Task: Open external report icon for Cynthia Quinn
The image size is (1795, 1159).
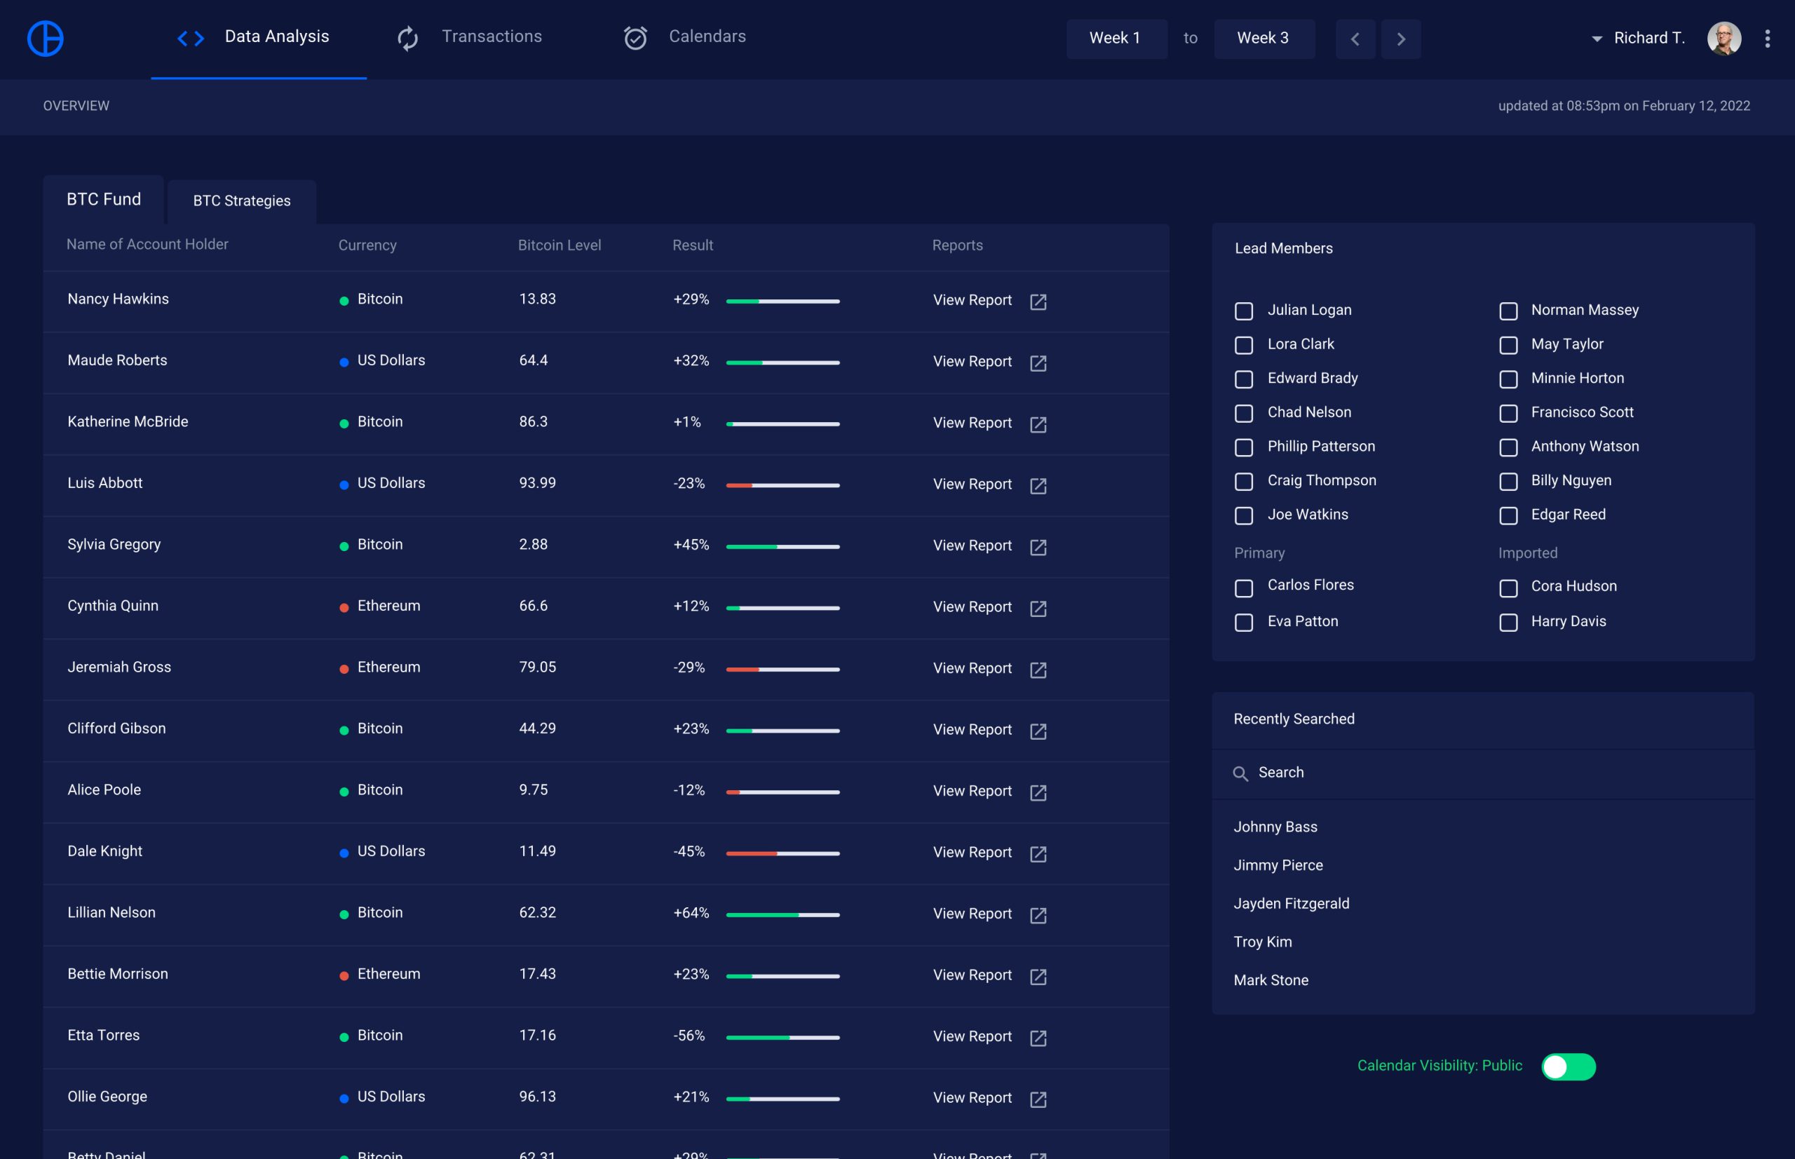Action: (1038, 609)
